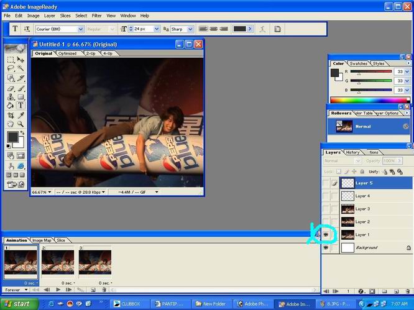This screenshot has width=414, height=310.
Task: Click new layer set folder icon
Action: click(384, 291)
